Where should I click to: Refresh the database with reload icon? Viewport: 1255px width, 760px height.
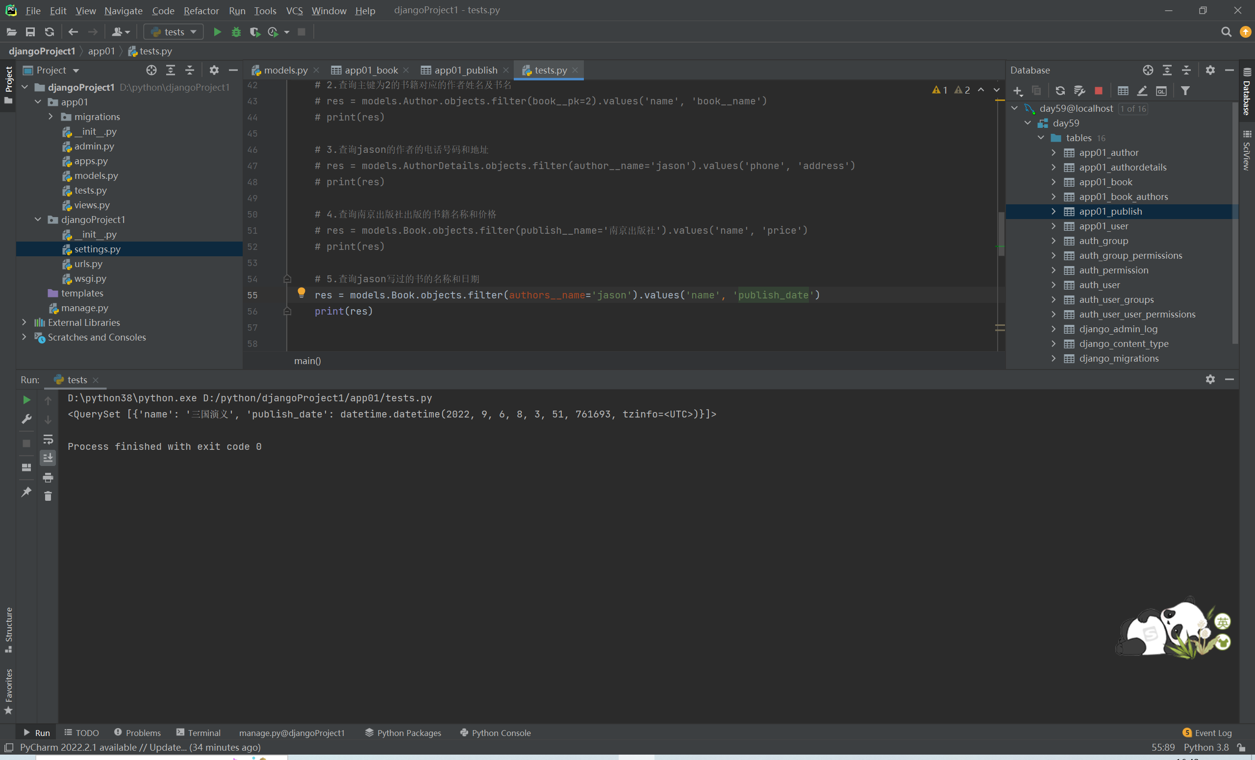(x=1060, y=91)
